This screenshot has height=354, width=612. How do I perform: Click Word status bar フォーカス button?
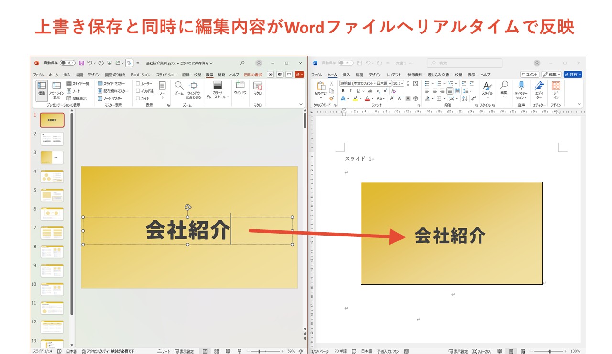click(481, 351)
